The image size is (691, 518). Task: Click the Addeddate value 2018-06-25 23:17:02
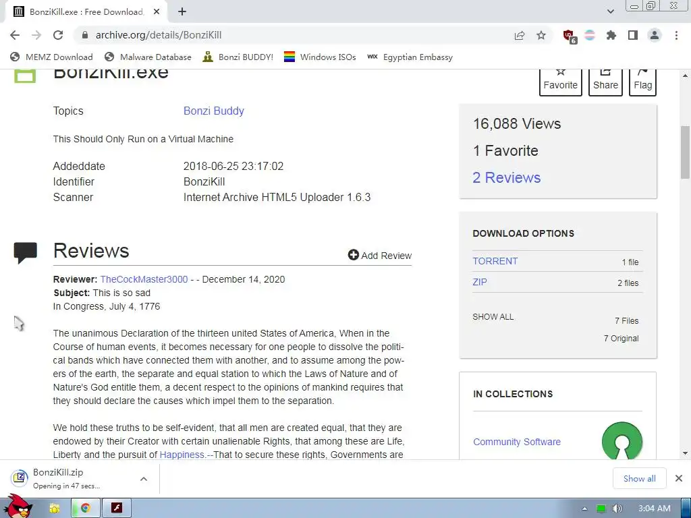click(x=233, y=166)
